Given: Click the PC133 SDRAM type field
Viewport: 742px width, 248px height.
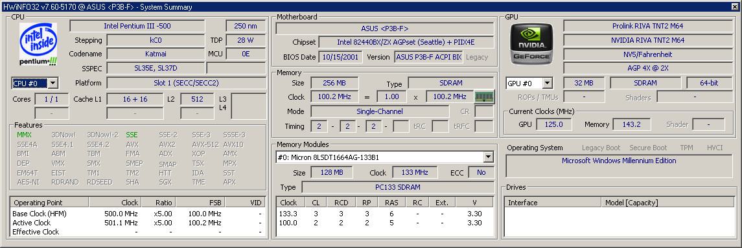Looking at the screenshot, I should tap(397, 187).
